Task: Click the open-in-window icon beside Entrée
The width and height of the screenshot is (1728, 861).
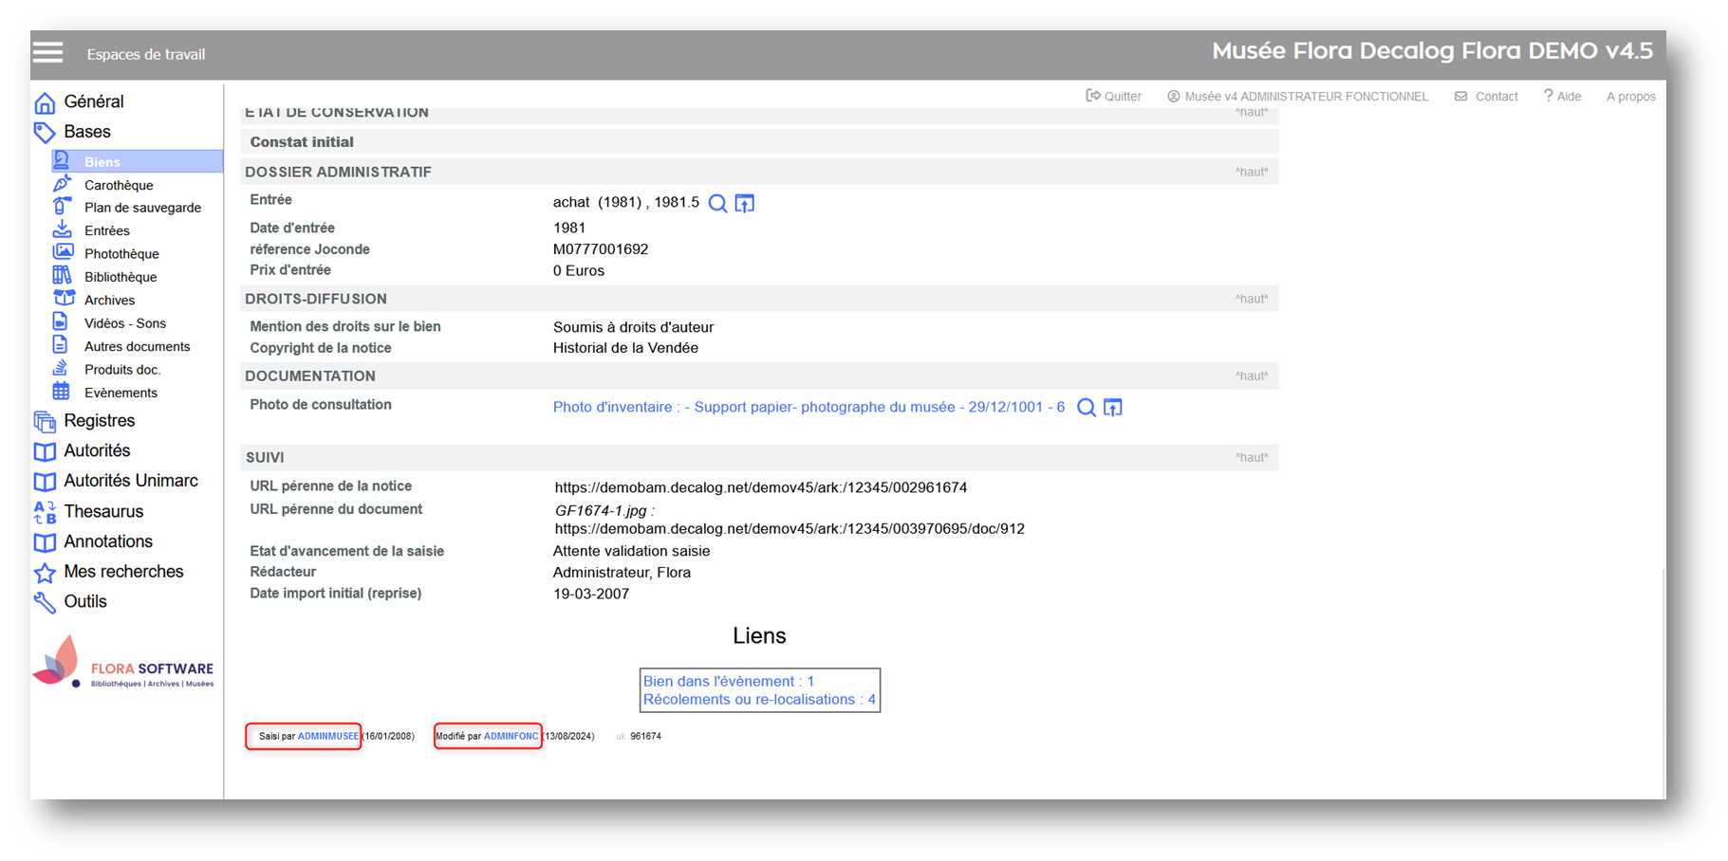Action: pyautogui.click(x=745, y=203)
